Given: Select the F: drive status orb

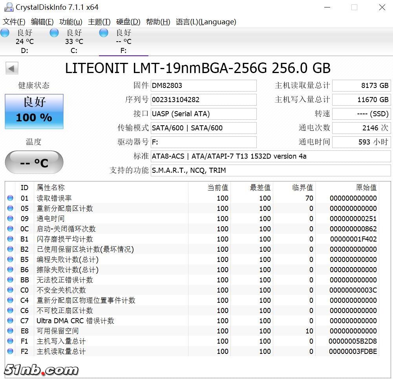Looking at the screenshot, I should [x=104, y=33].
